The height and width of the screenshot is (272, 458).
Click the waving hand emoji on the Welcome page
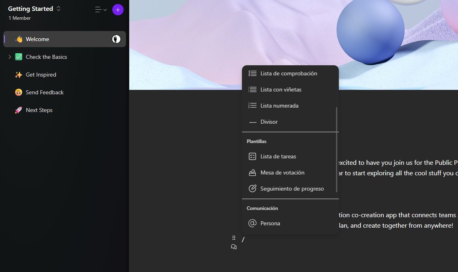click(19, 39)
